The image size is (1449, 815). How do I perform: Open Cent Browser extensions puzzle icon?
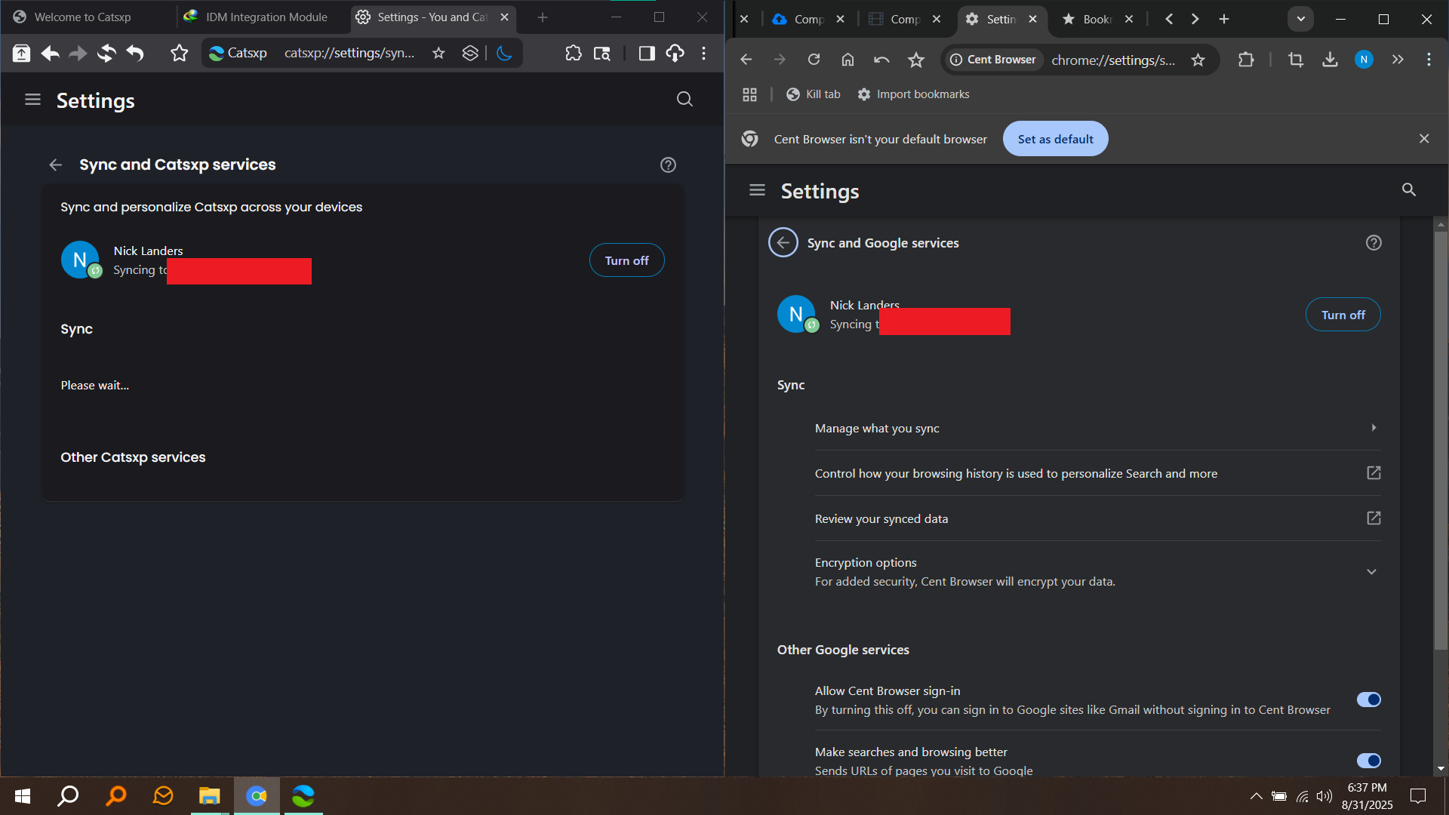pos(1246,60)
